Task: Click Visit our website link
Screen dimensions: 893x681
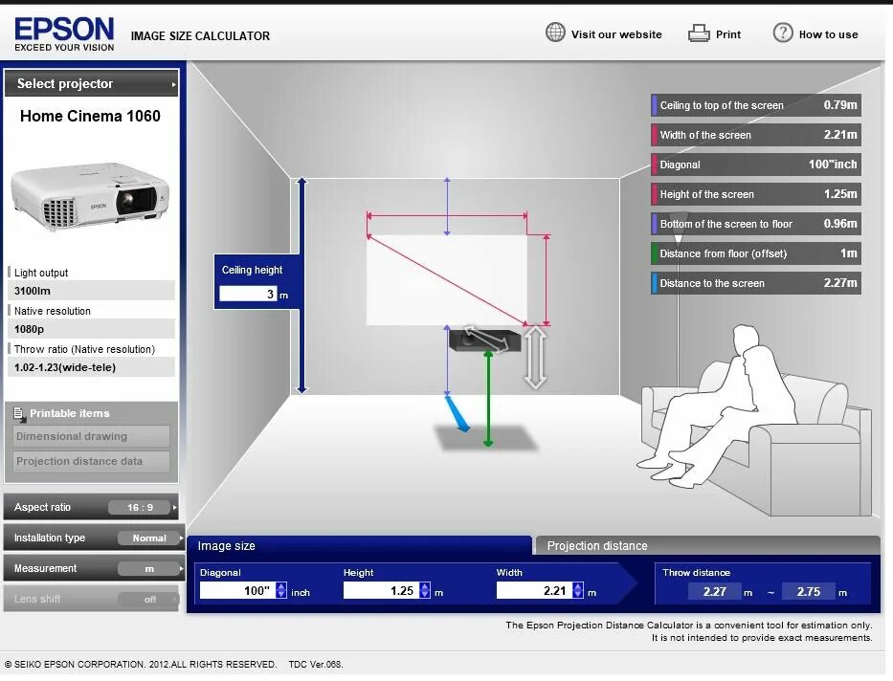Action: tap(616, 34)
